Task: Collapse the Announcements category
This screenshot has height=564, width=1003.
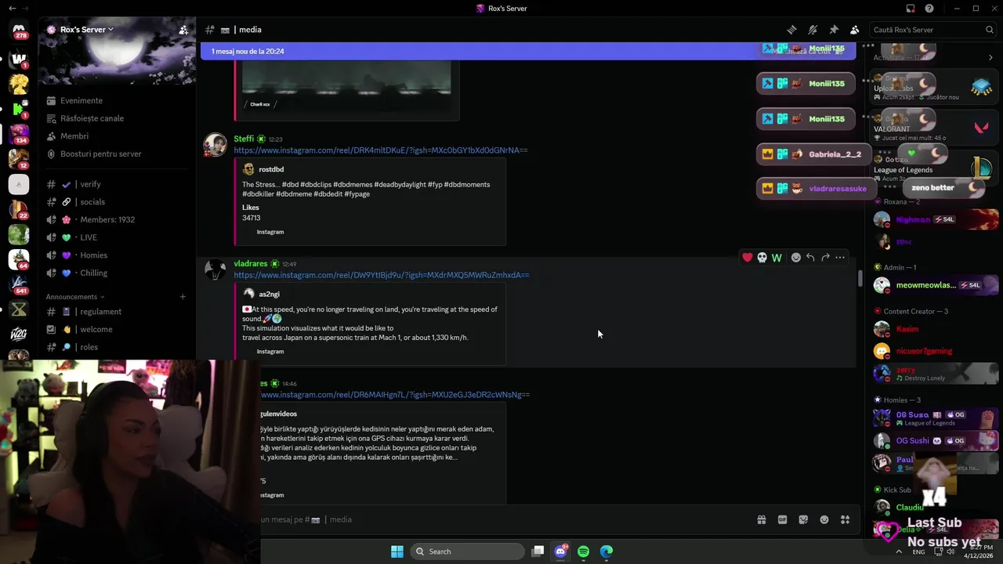Action: [x=74, y=297]
